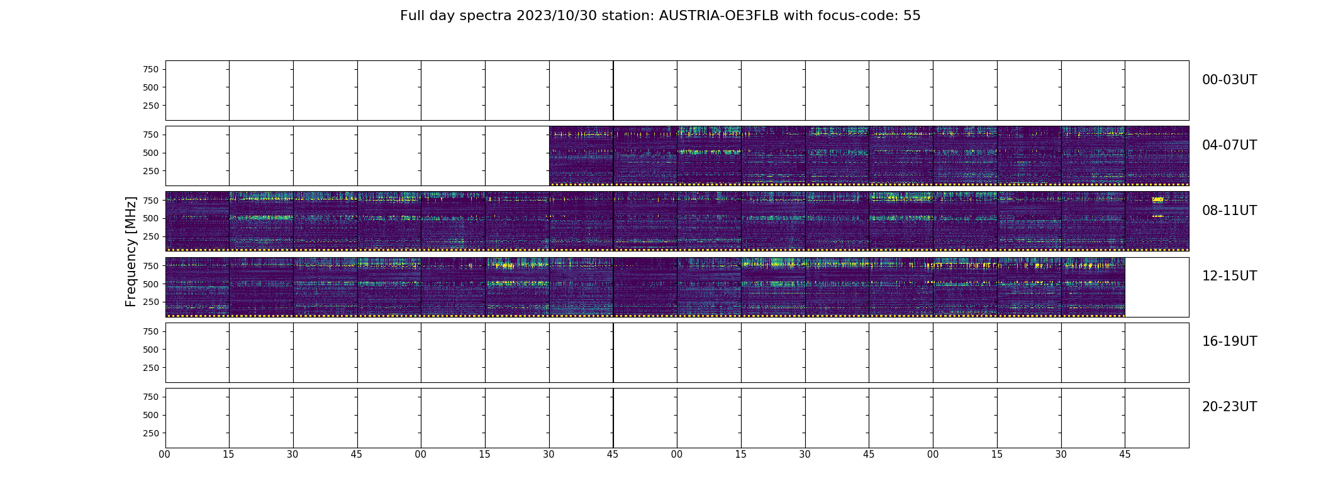Screen dimensions: 1321x503
Task: Click the 20-23UT row label
Action: 1229,407
